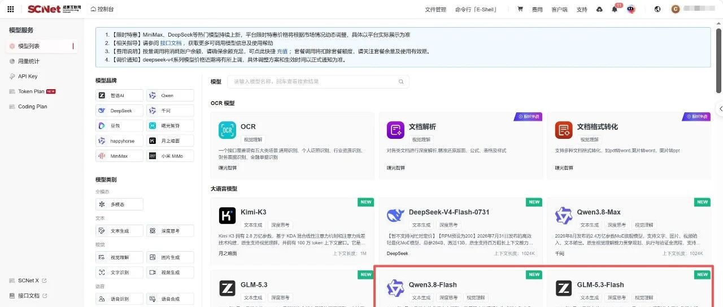Open 支持 in the top navigation
Screen dimensions: 723x307
(x=582, y=9)
